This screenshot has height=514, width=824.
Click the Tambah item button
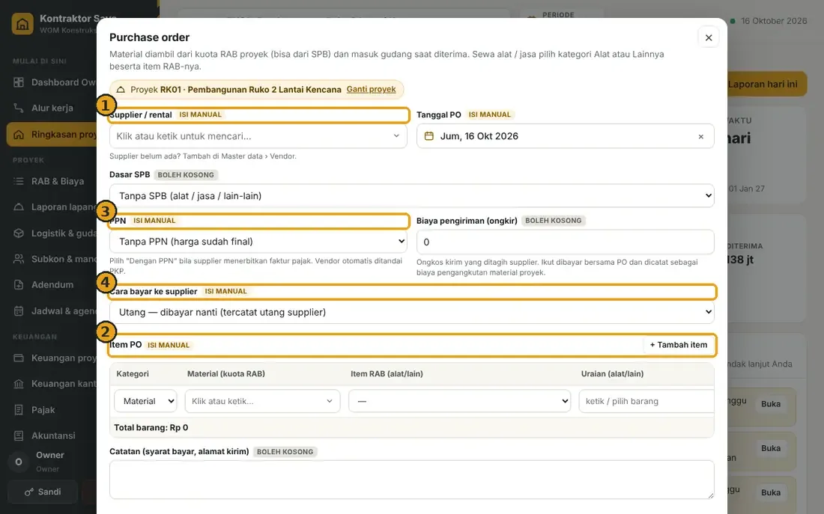click(x=679, y=345)
